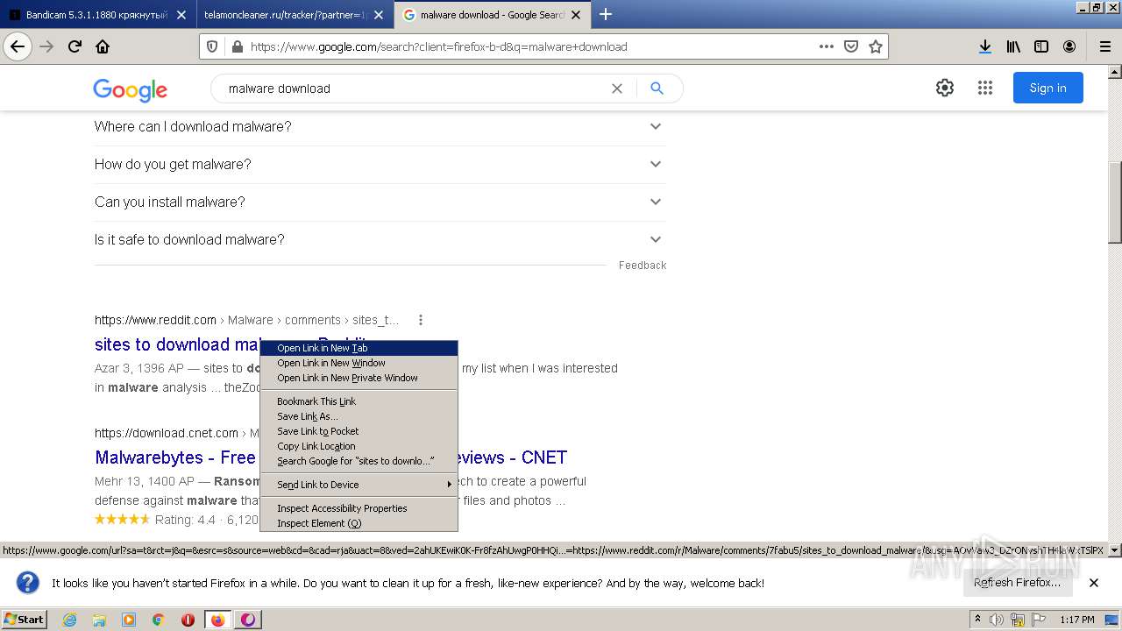Image resolution: width=1122 pixels, height=631 pixels.
Task: Select Save Link to Pocket
Action: (x=359, y=431)
